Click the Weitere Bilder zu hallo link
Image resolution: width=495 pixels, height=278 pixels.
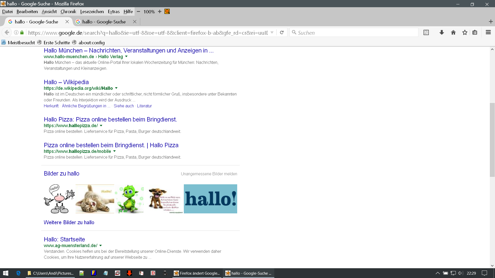[69, 222]
